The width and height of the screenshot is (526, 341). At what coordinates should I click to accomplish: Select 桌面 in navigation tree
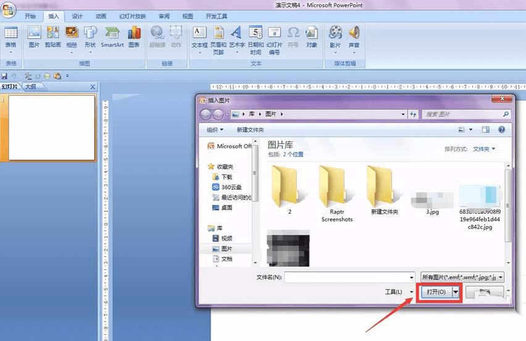[222, 208]
